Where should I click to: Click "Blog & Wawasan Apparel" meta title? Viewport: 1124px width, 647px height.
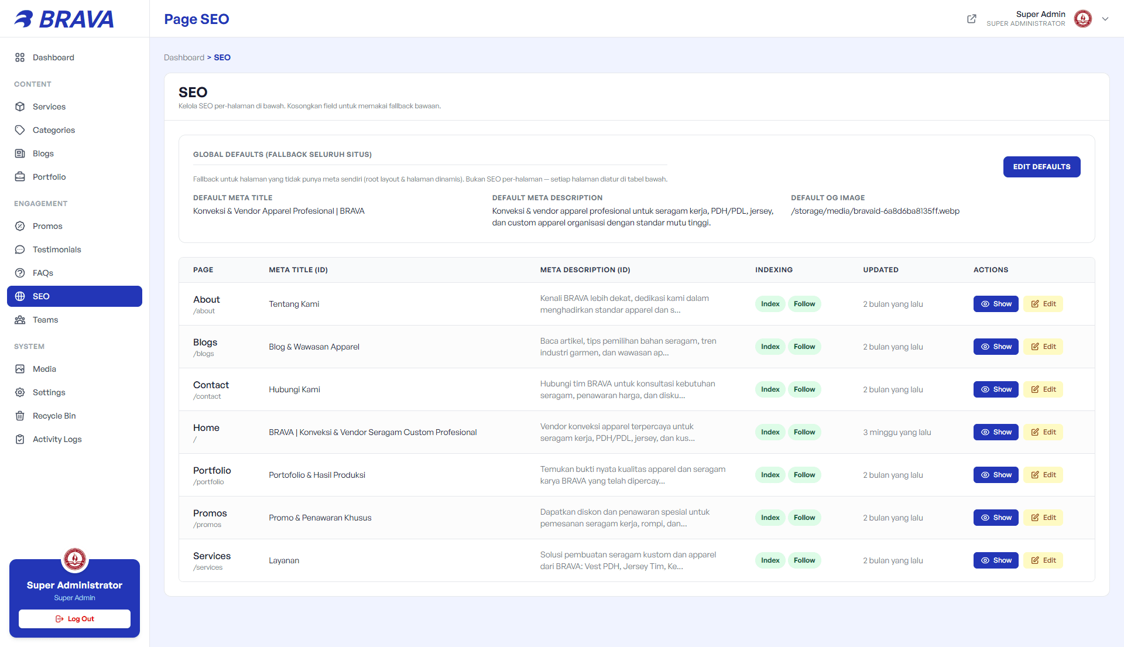[x=314, y=347]
